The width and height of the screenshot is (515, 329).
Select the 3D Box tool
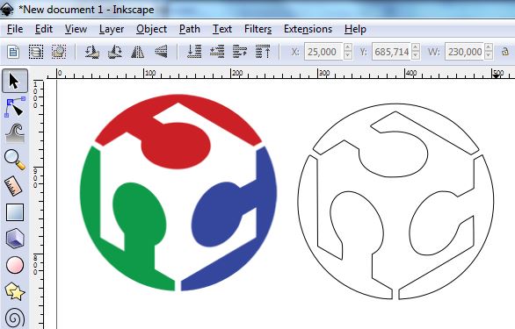point(15,239)
